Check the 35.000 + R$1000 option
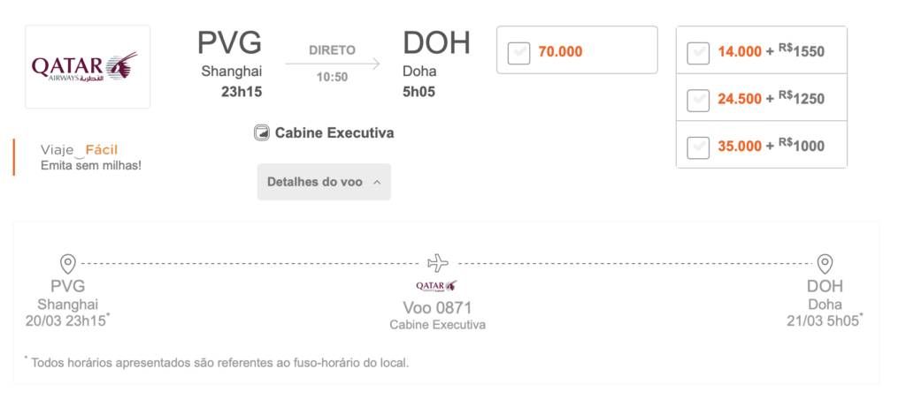Image resolution: width=906 pixels, height=407 pixels. 698,147
